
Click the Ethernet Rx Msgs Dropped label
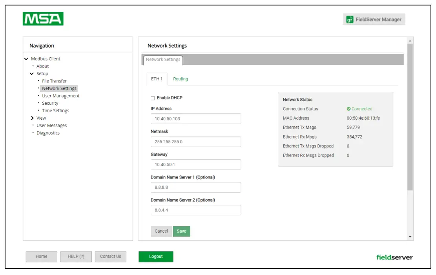[308, 155]
